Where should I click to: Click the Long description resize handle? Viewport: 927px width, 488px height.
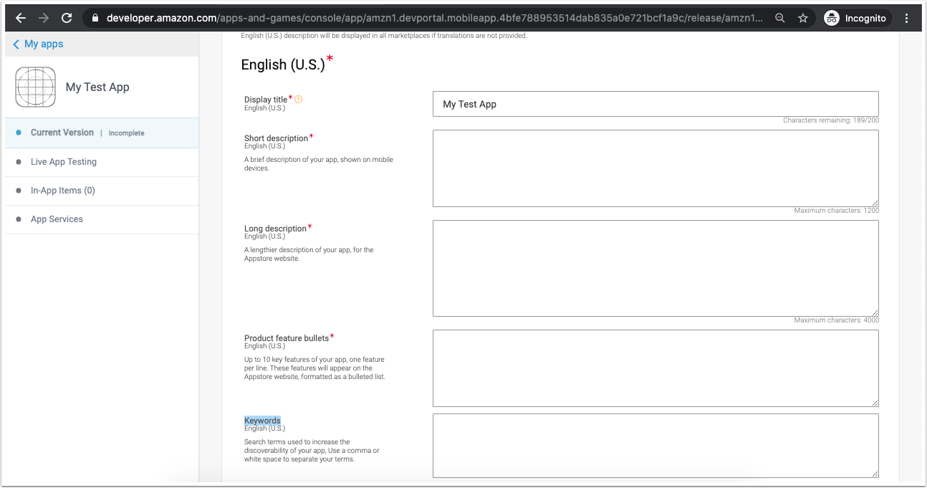pyautogui.click(x=875, y=312)
